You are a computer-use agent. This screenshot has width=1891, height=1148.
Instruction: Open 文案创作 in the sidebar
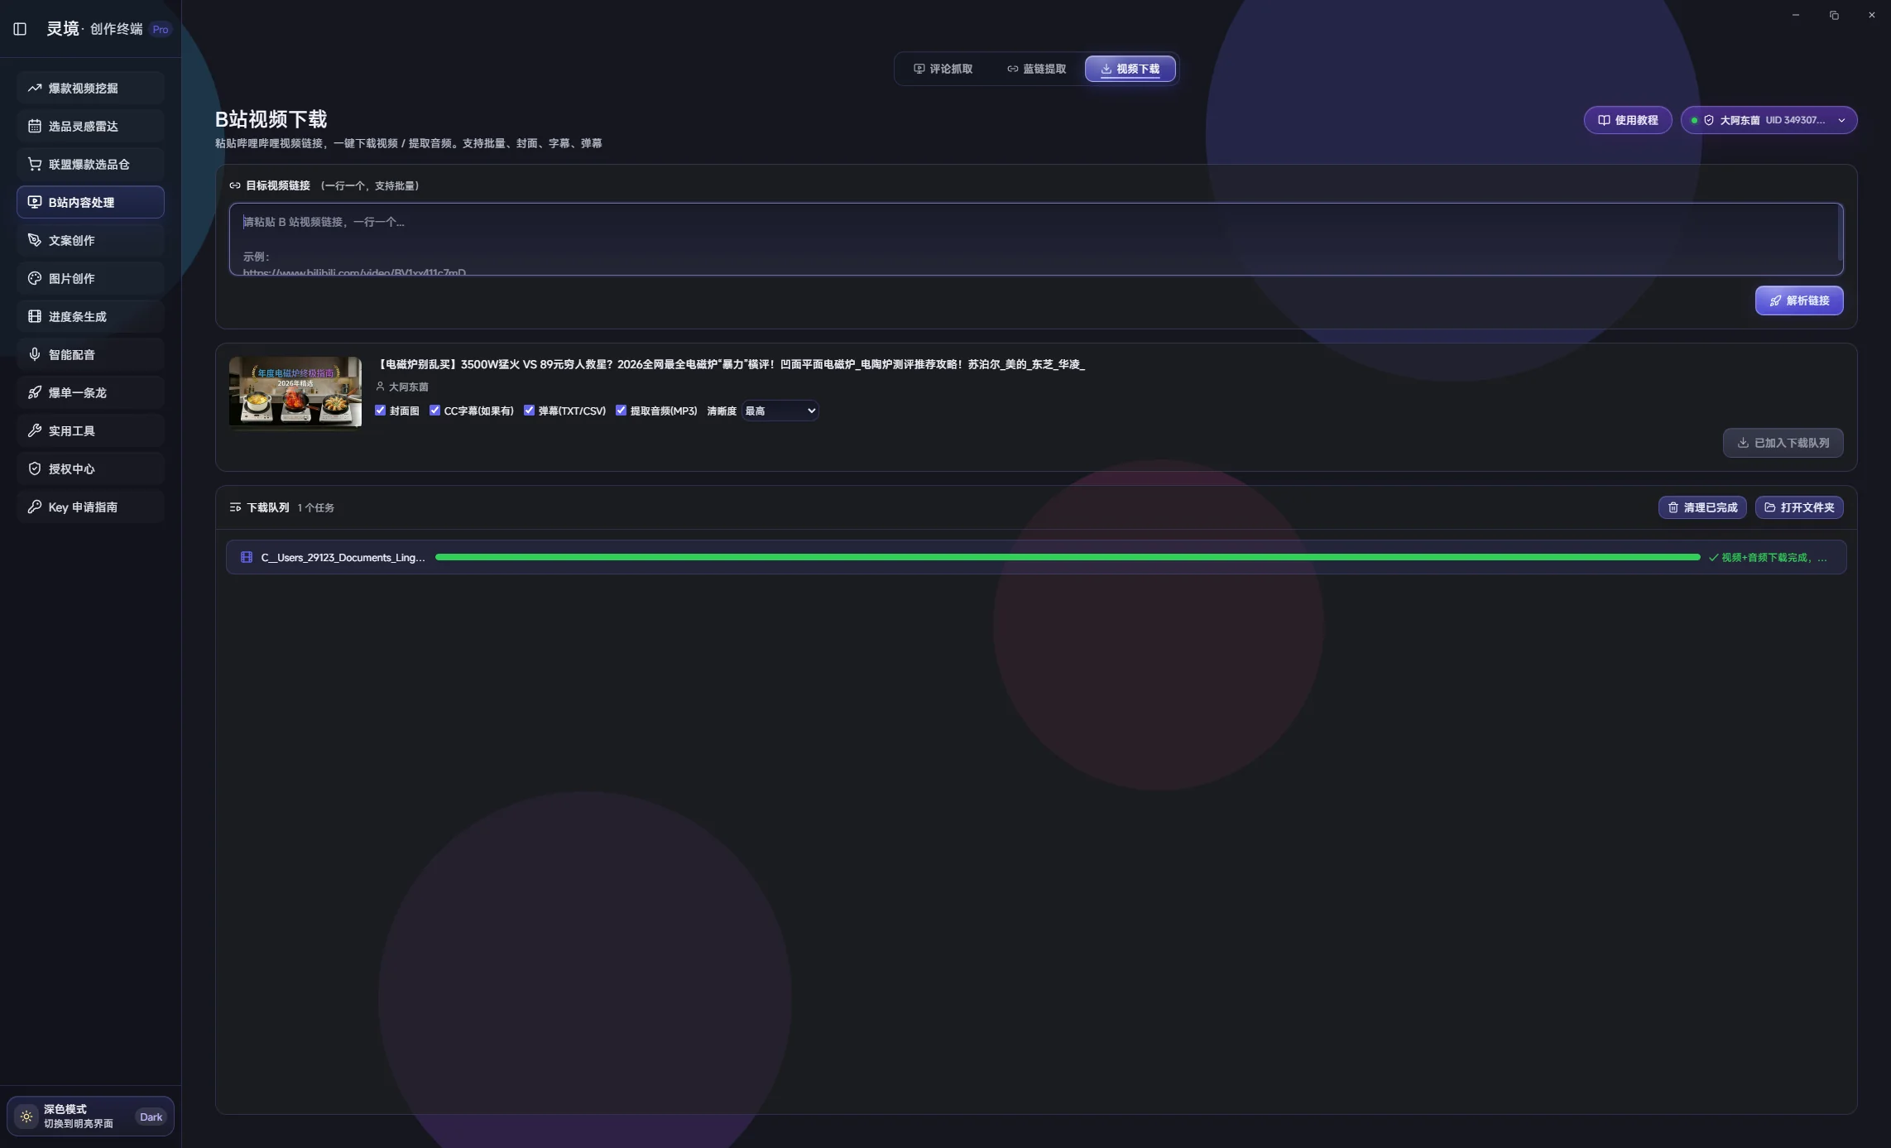point(90,240)
